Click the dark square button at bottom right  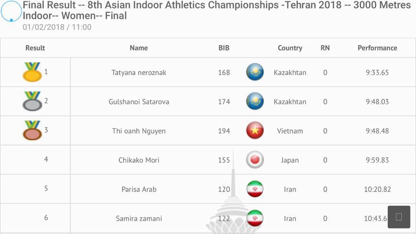pos(399,217)
